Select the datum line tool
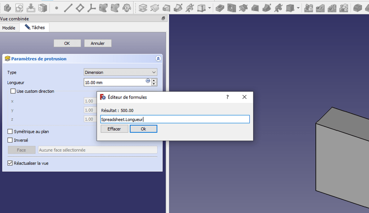The height and width of the screenshot is (213, 369). [x=68, y=8]
